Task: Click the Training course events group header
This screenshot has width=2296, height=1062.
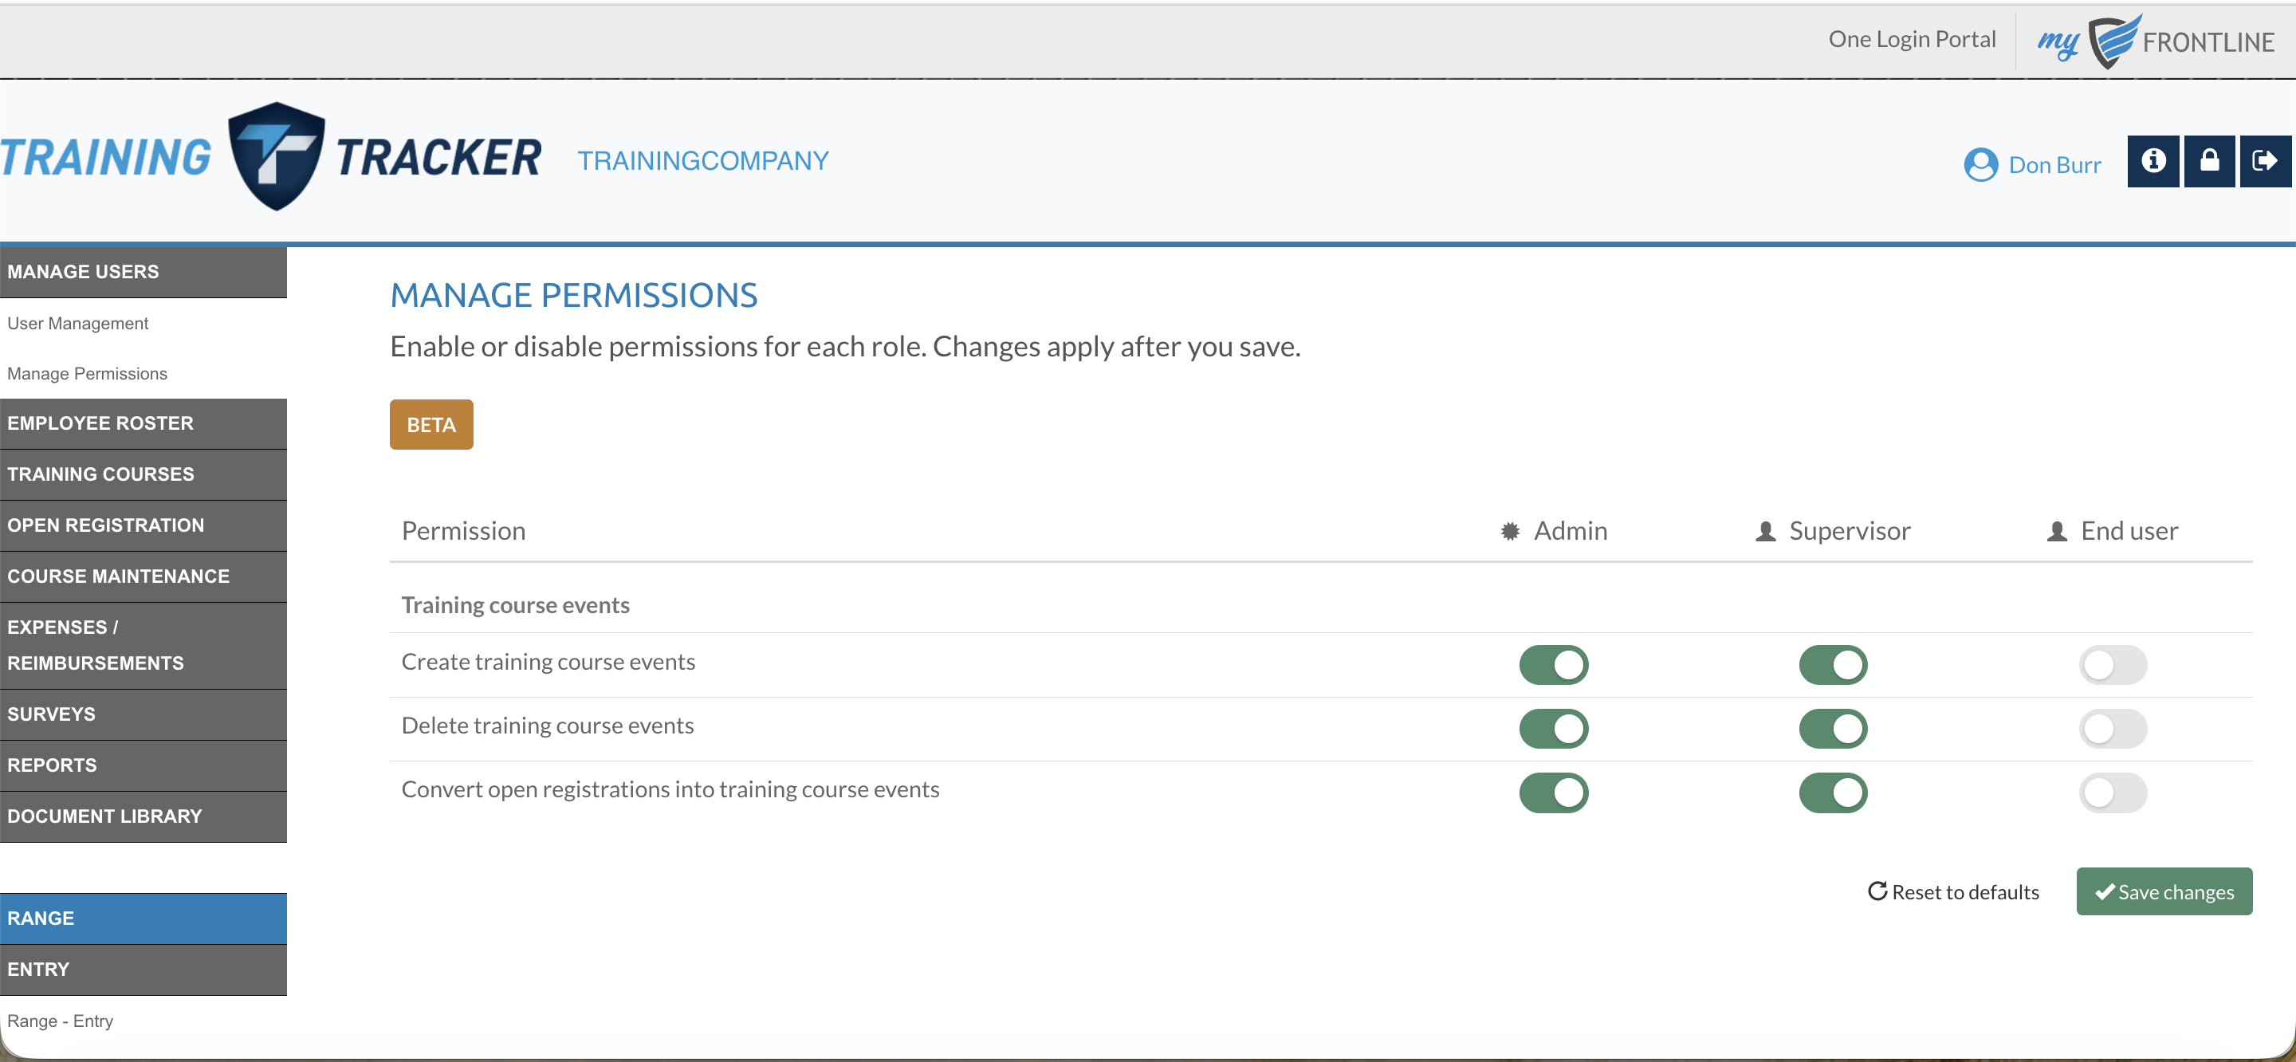Action: click(x=515, y=604)
